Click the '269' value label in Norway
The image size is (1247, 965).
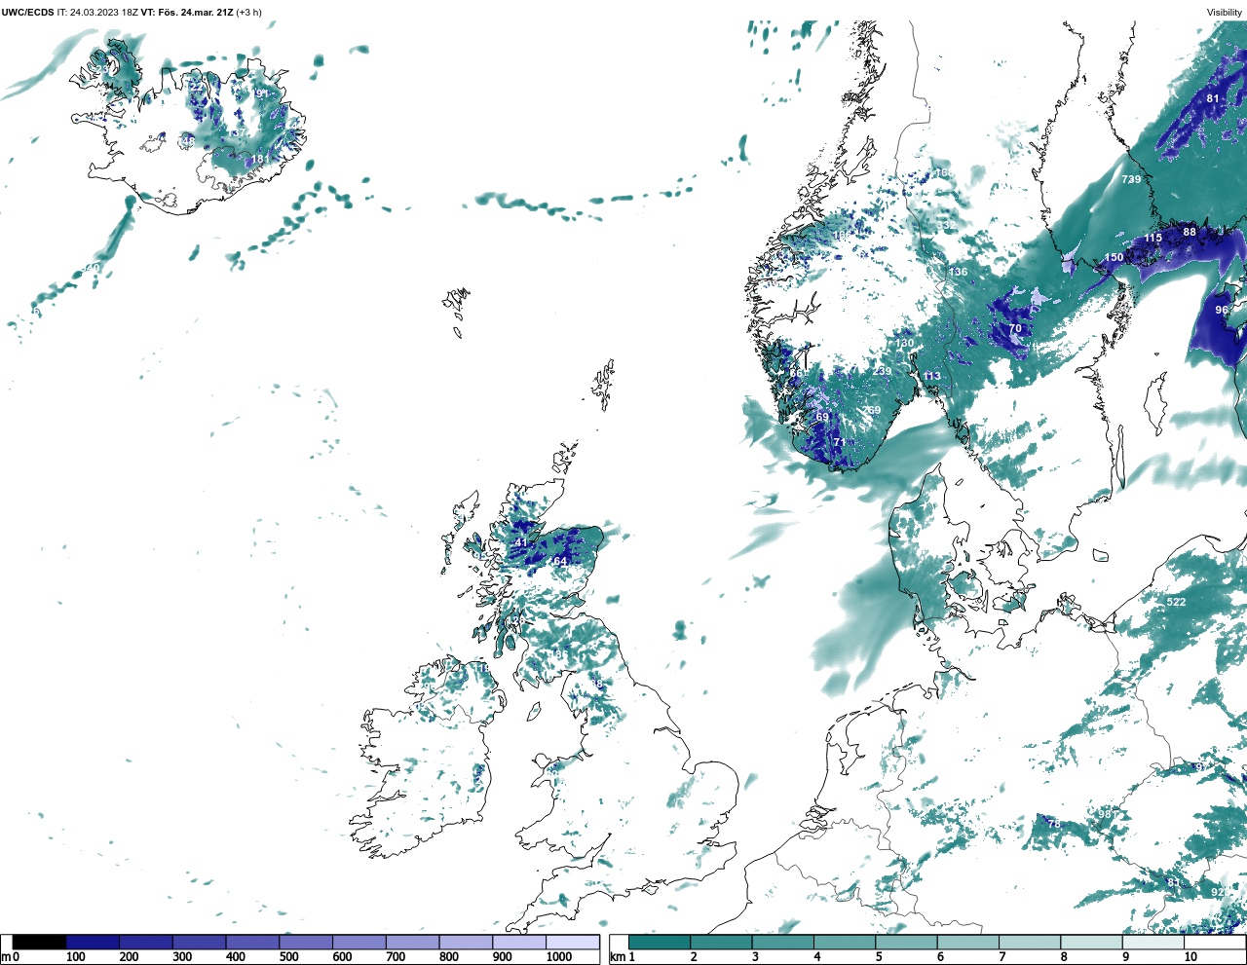pos(871,410)
